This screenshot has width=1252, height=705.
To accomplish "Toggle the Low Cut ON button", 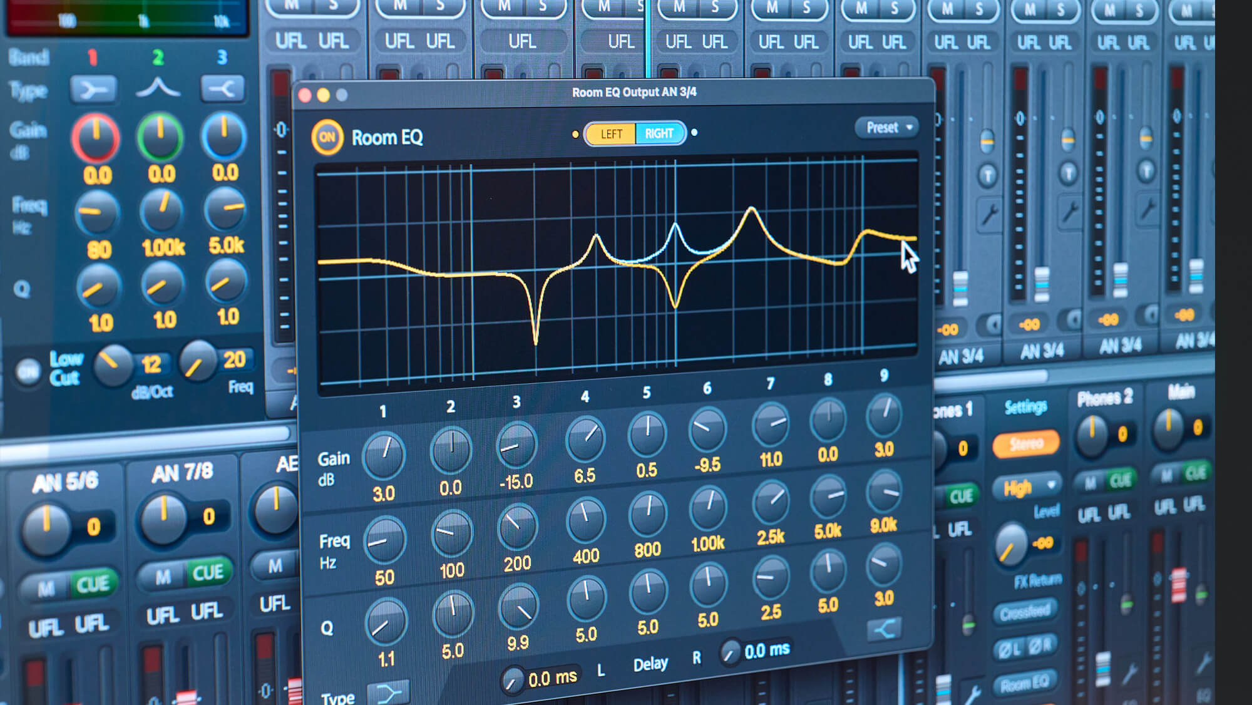I will click(x=28, y=372).
